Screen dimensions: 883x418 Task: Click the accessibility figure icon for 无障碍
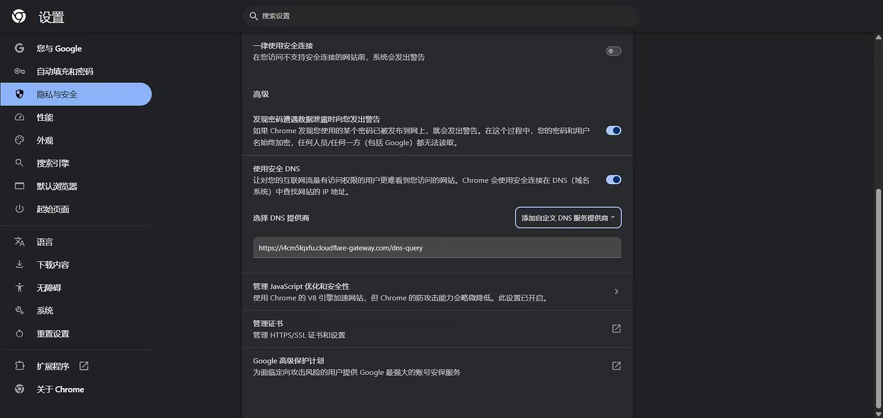click(19, 288)
